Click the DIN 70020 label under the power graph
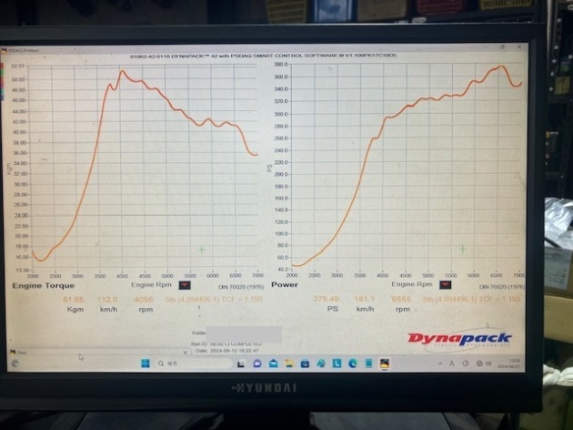This screenshot has height=430, width=573. (502, 287)
